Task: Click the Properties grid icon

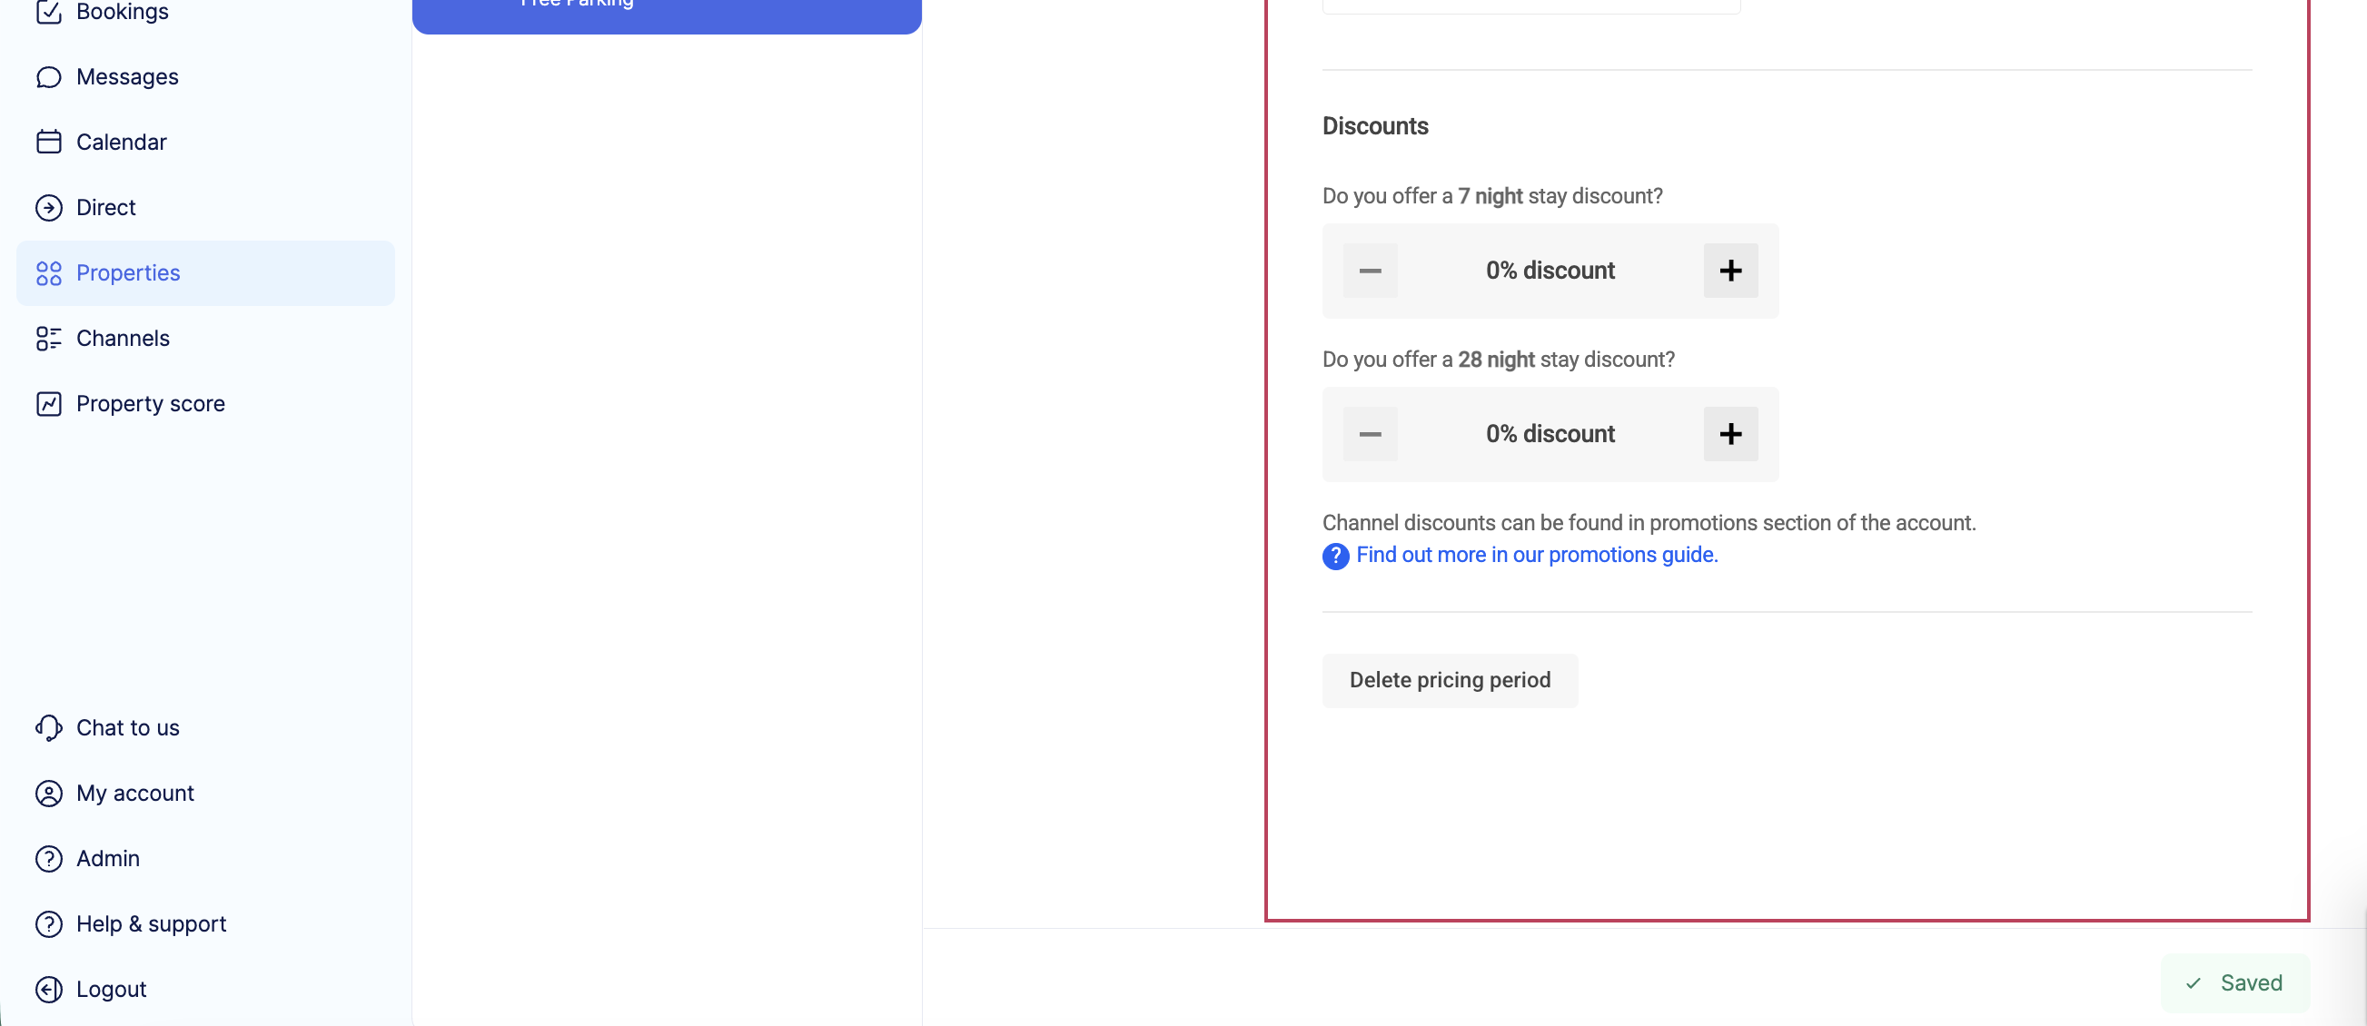Action: 49,272
